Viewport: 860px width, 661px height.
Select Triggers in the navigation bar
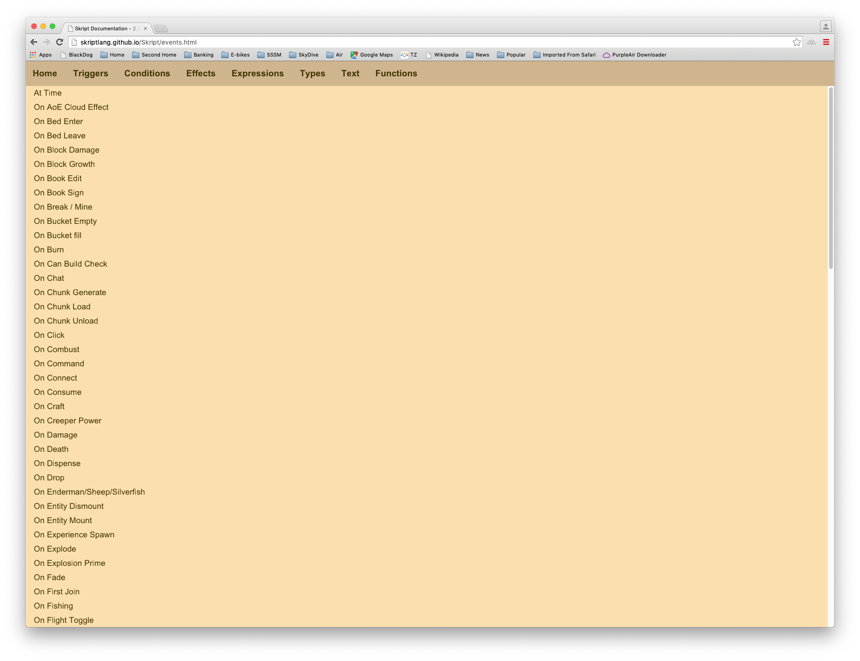click(x=90, y=74)
